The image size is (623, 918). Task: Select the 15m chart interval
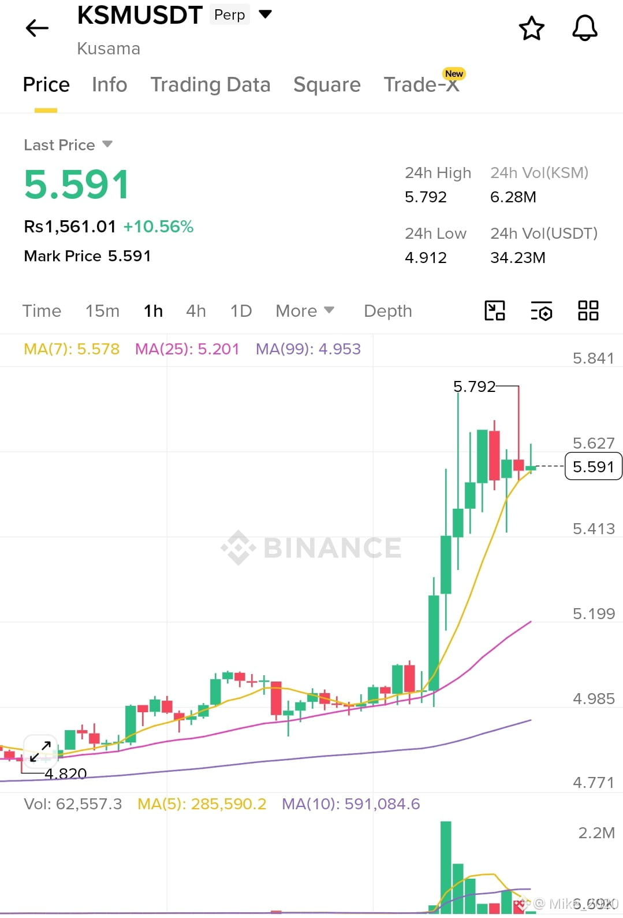click(x=102, y=311)
